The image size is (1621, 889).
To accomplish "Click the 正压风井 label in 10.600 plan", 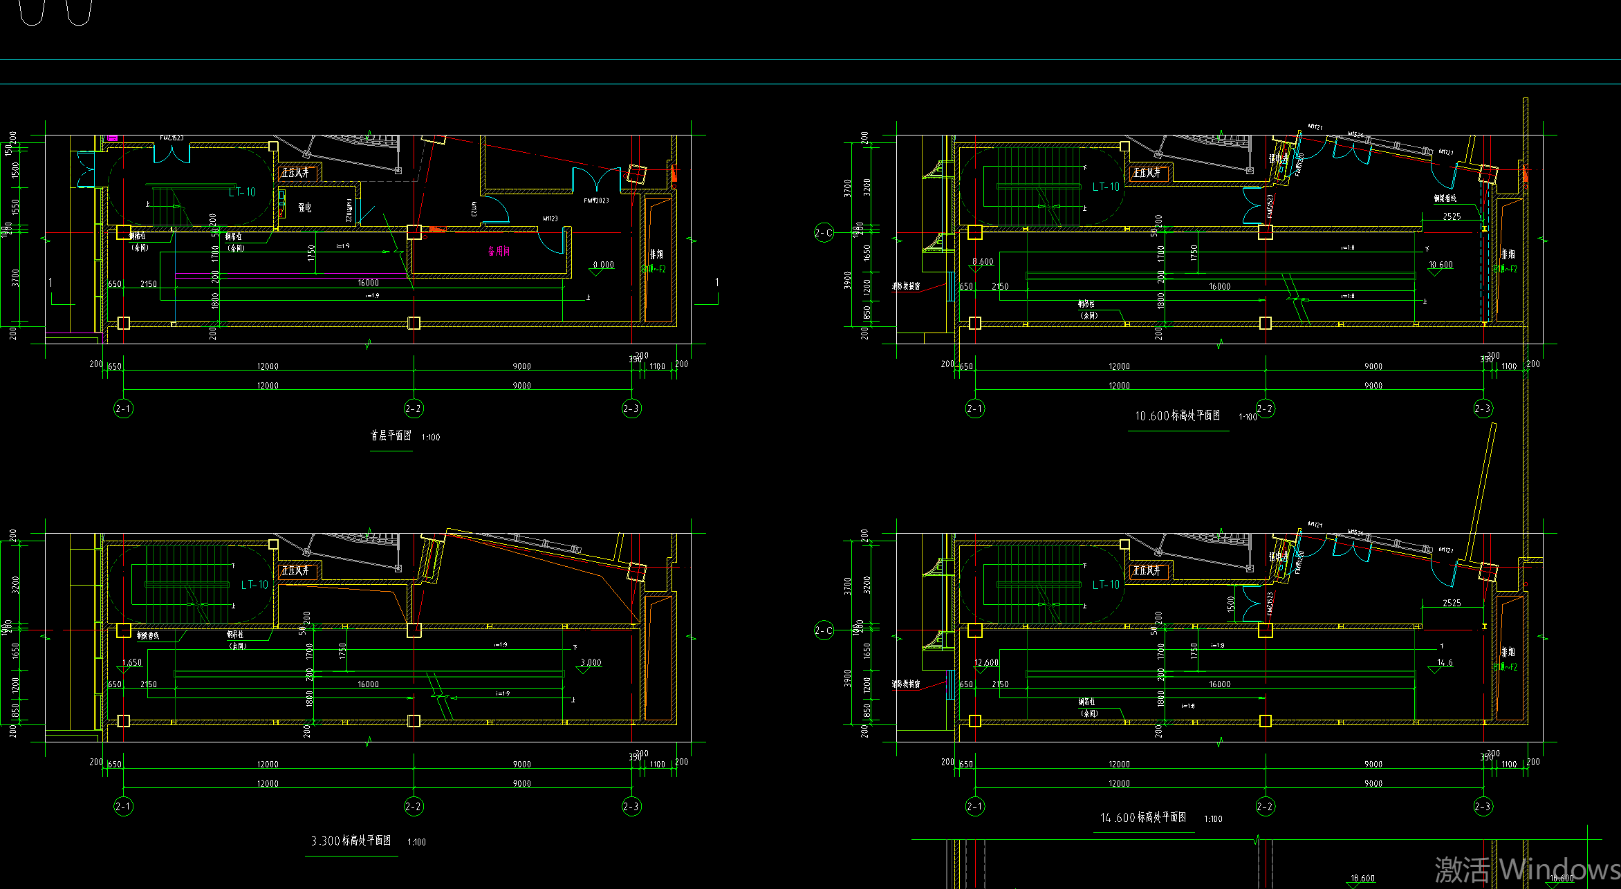I will coord(1147,172).
